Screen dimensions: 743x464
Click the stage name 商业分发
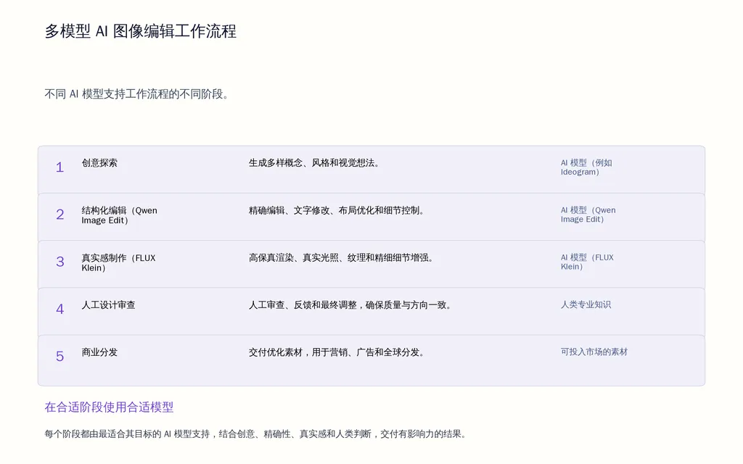(x=99, y=352)
